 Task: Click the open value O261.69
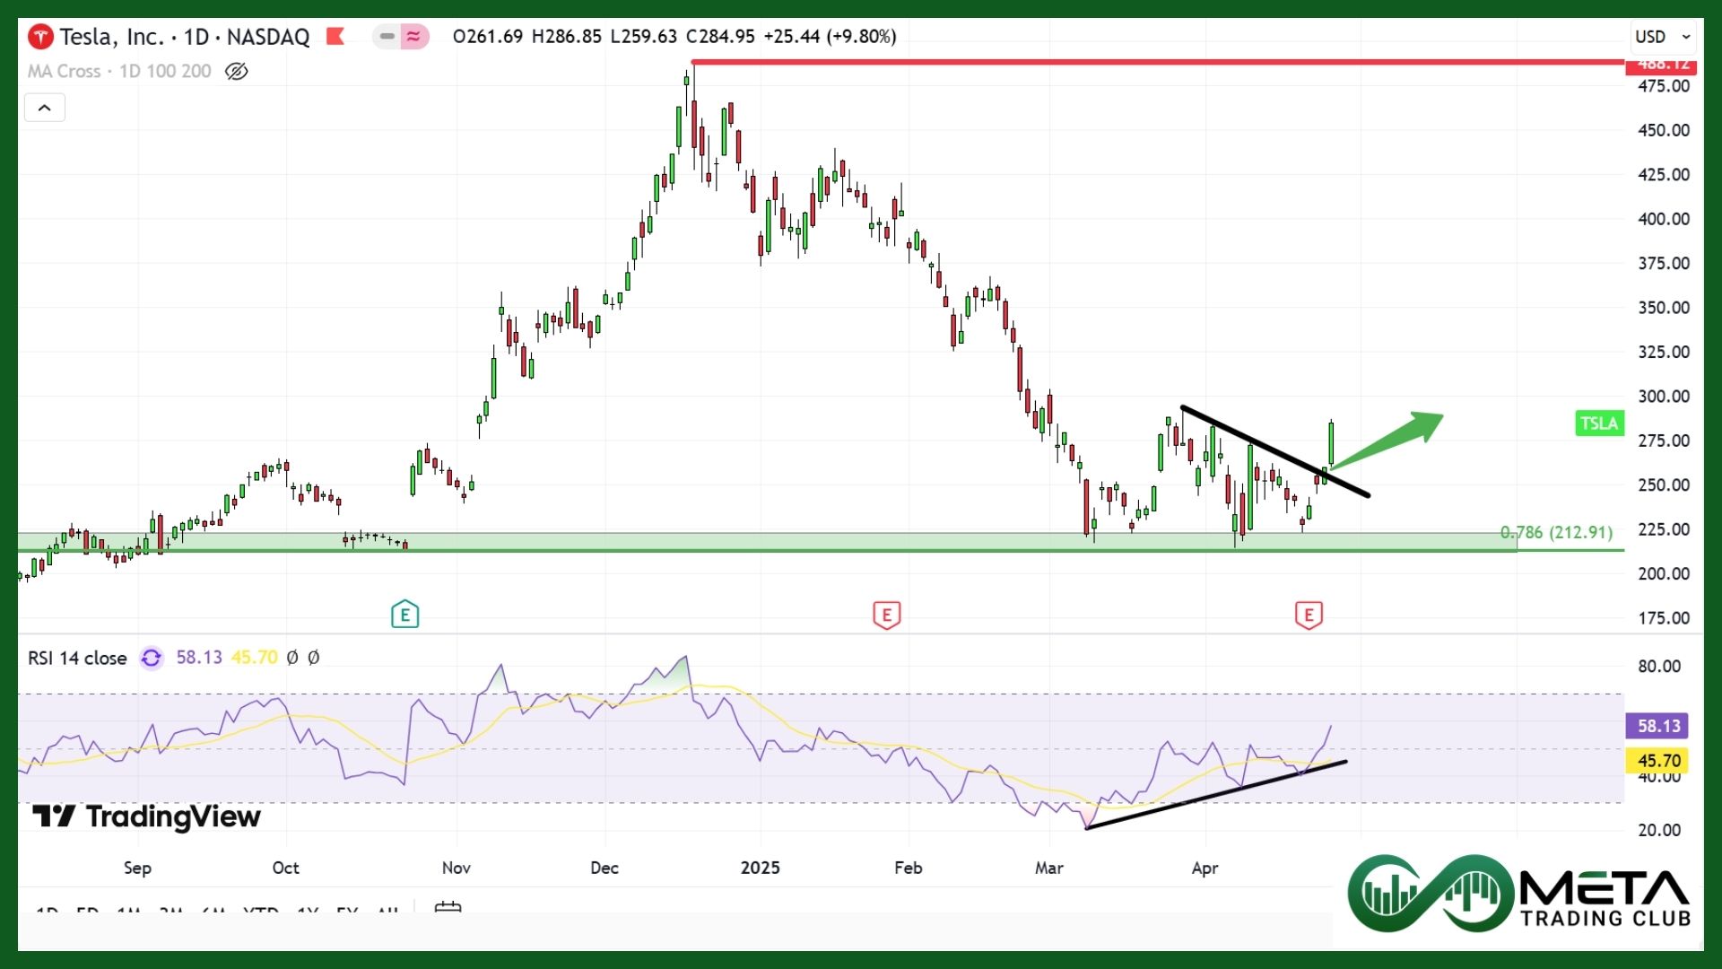pyautogui.click(x=488, y=37)
